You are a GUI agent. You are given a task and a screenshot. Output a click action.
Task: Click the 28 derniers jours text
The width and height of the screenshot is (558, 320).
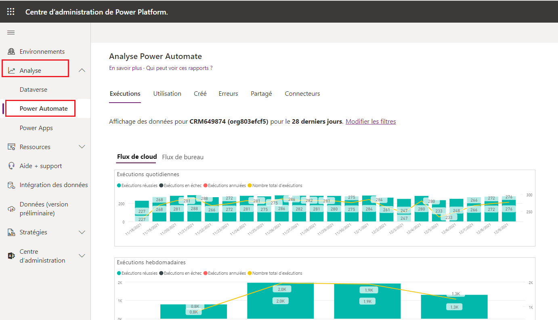pyautogui.click(x=317, y=122)
